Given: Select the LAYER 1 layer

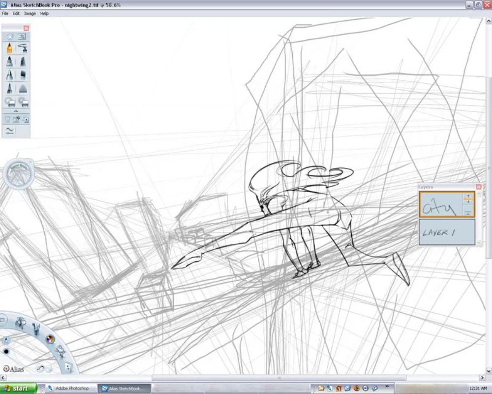Looking at the screenshot, I should tap(447, 232).
